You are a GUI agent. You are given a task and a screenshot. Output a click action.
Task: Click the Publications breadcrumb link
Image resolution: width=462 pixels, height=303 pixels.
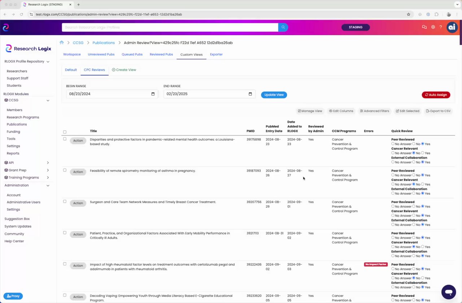tap(104, 43)
